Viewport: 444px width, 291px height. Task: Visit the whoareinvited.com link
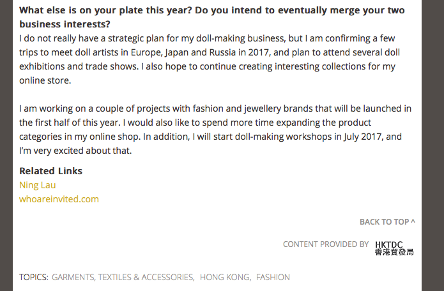59,199
